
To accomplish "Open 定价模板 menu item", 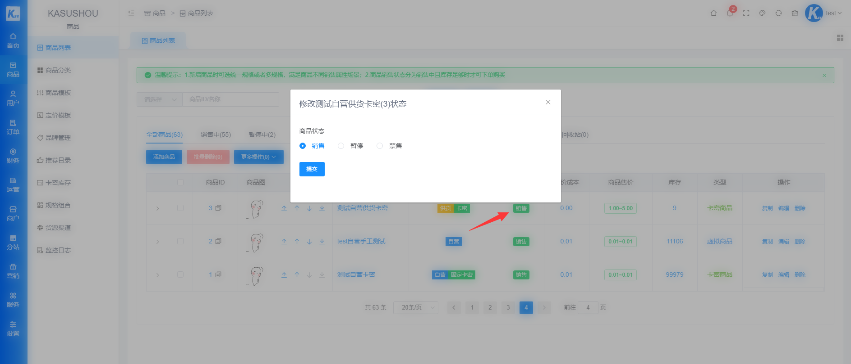I will [x=73, y=115].
